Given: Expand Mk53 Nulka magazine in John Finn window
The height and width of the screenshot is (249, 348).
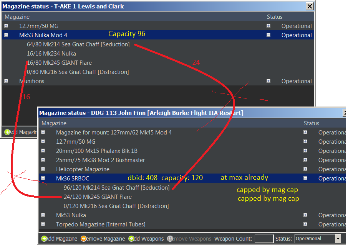Looking at the screenshot, I should point(43,215).
